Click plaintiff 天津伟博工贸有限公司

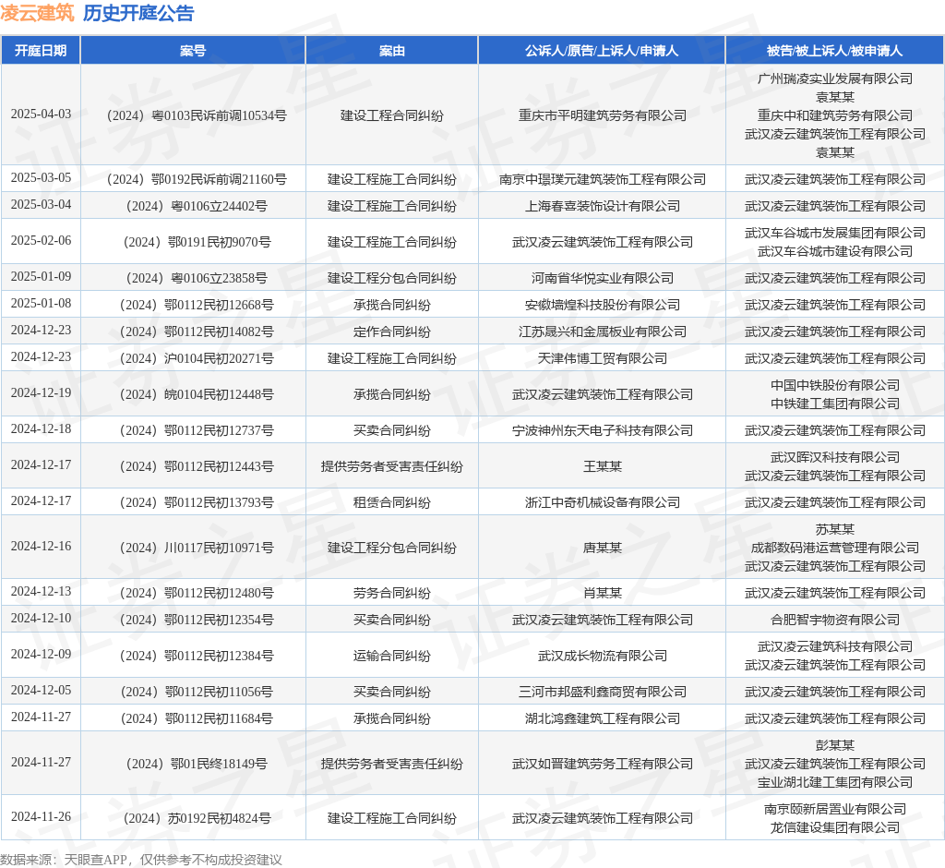tap(602, 358)
